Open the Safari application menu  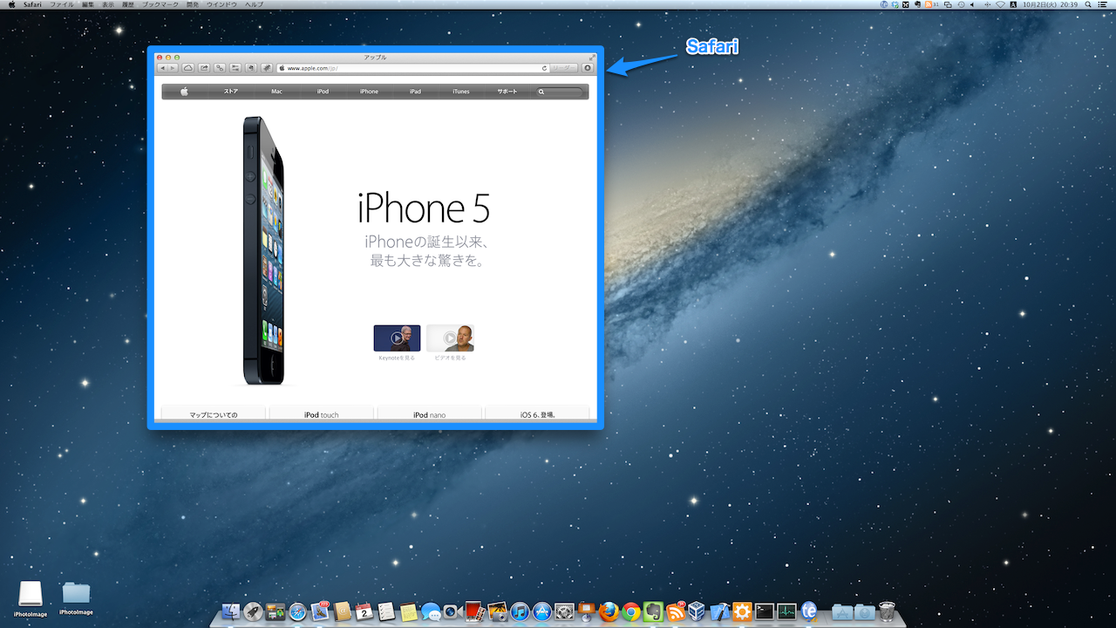(x=32, y=4)
